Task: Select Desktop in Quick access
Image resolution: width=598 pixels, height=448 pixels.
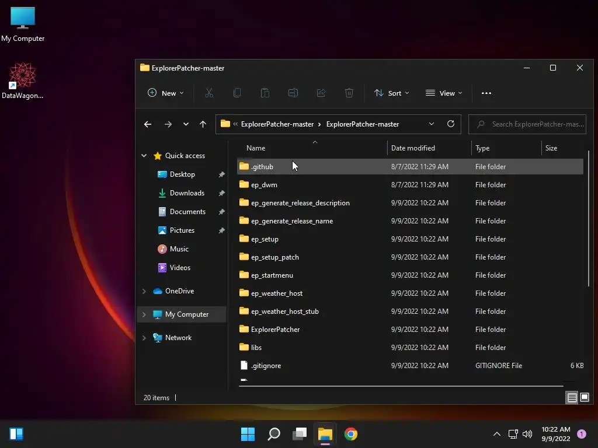Action: [x=182, y=174]
